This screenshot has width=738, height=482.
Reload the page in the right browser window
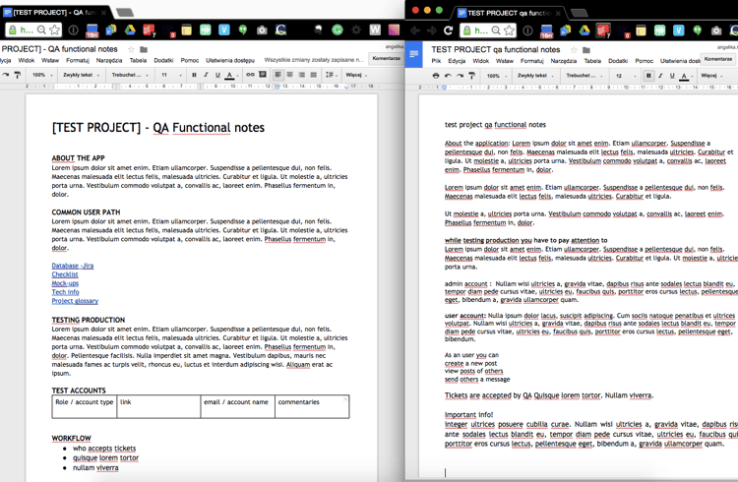pyautogui.click(x=448, y=30)
